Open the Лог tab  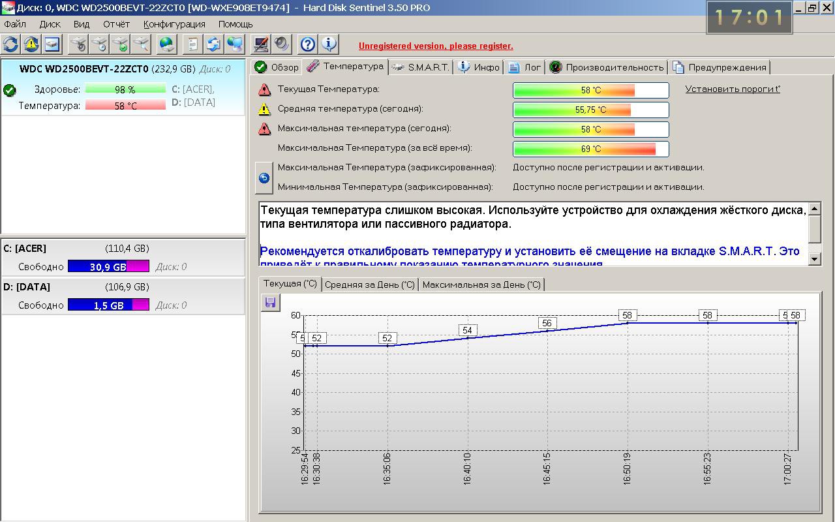[x=524, y=67]
